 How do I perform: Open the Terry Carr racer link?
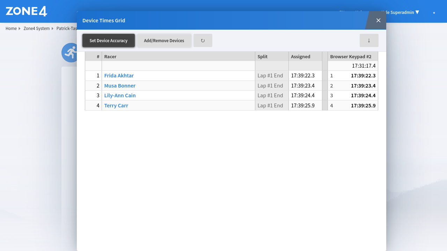click(x=116, y=106)
